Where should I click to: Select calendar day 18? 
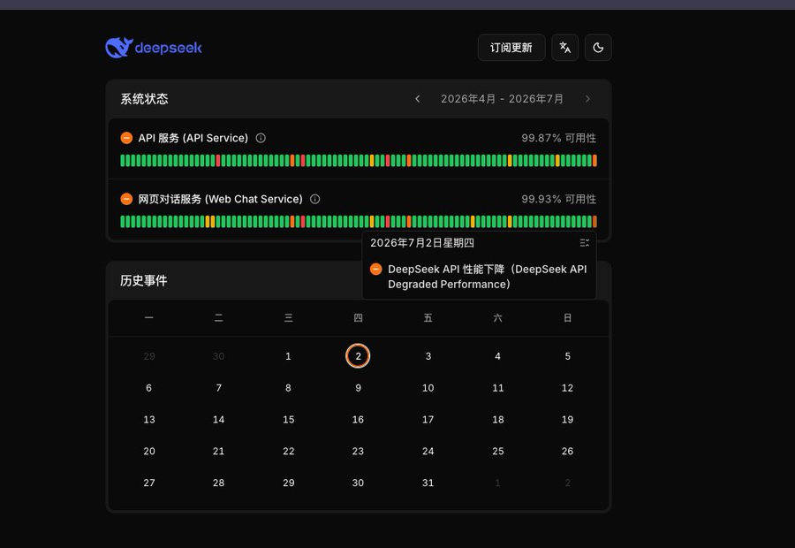point(498,420)
